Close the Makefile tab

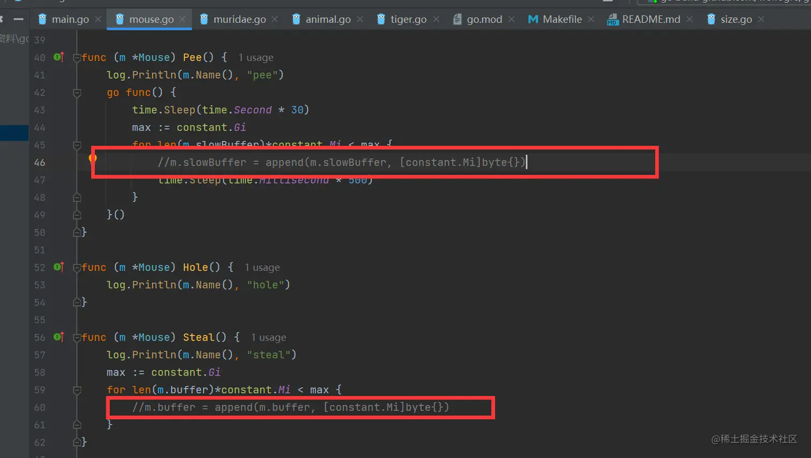pyautogui.click(x=591, y=19)
